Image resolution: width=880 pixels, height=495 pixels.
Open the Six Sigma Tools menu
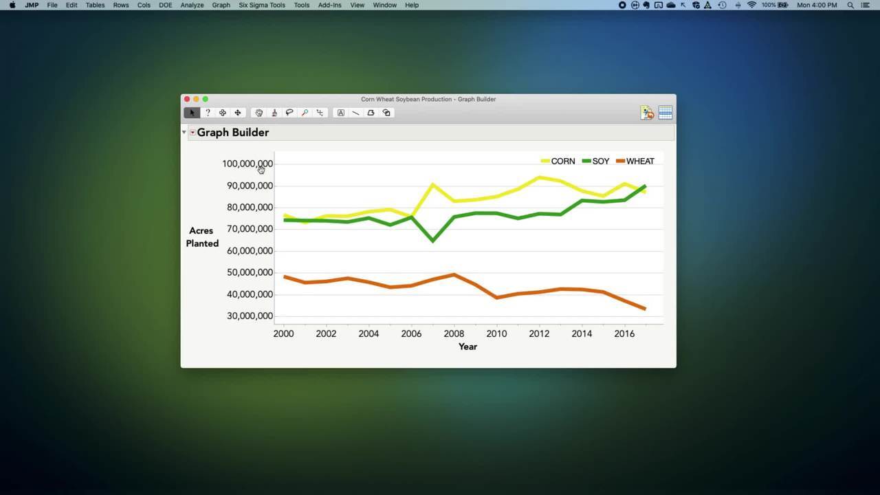click(x=262, y=5)
